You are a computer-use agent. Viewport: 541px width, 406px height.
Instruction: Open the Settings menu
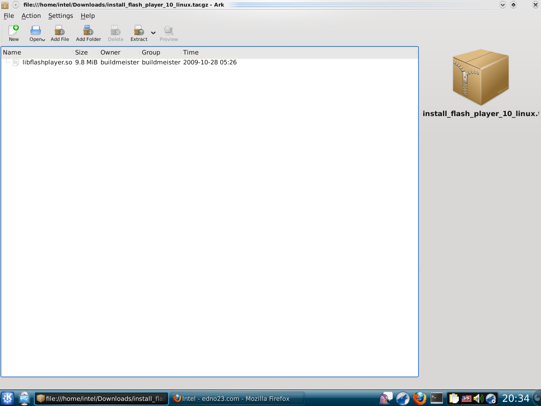click(x=61, y=16)
